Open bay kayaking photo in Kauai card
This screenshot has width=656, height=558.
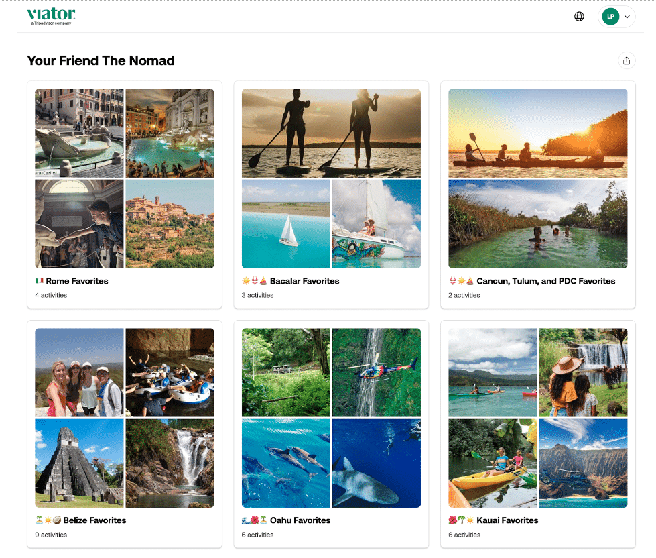coord(493,372)
